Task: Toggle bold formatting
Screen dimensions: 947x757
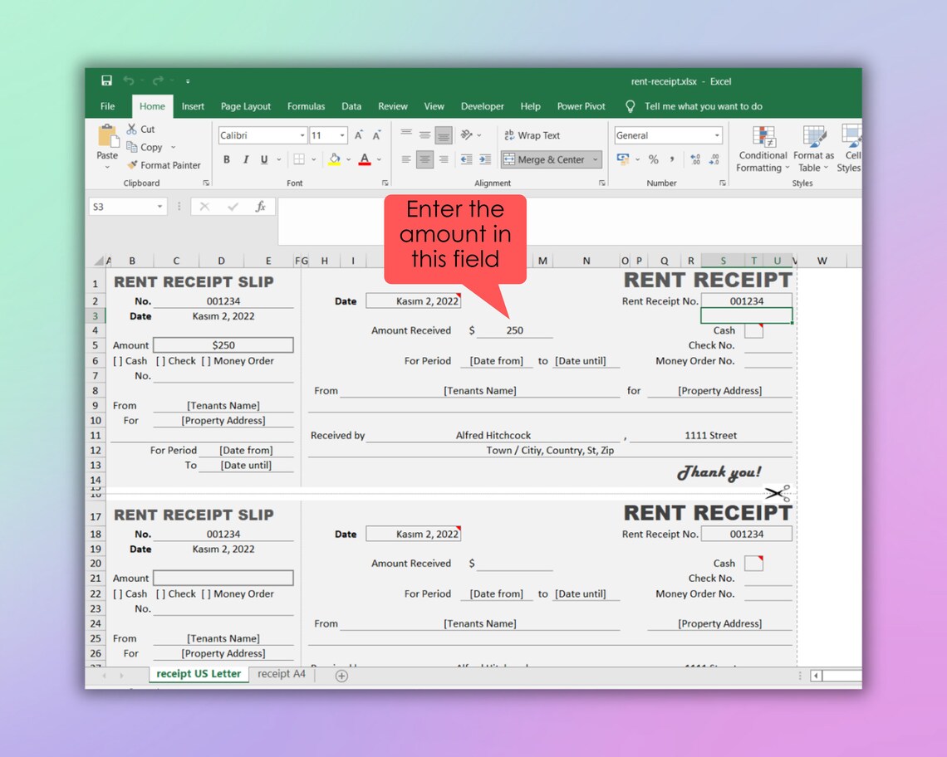Action: click(226, 159)
